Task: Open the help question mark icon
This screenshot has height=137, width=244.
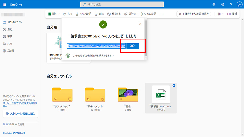Action: pos(231,5)
